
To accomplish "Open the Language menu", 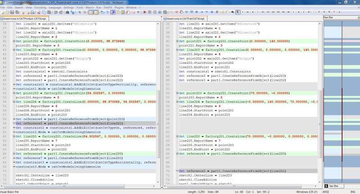I will pos(55,7).
